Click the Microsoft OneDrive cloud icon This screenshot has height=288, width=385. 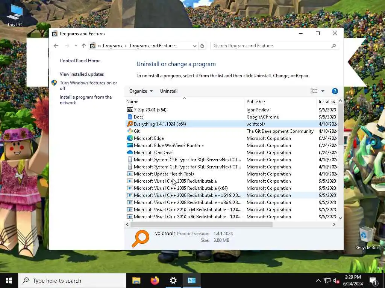coord(130,152)
